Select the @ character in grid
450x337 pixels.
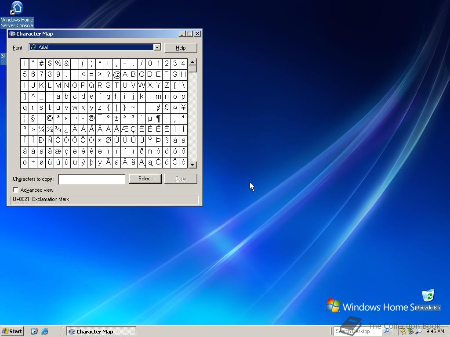[x=116, y=75]
